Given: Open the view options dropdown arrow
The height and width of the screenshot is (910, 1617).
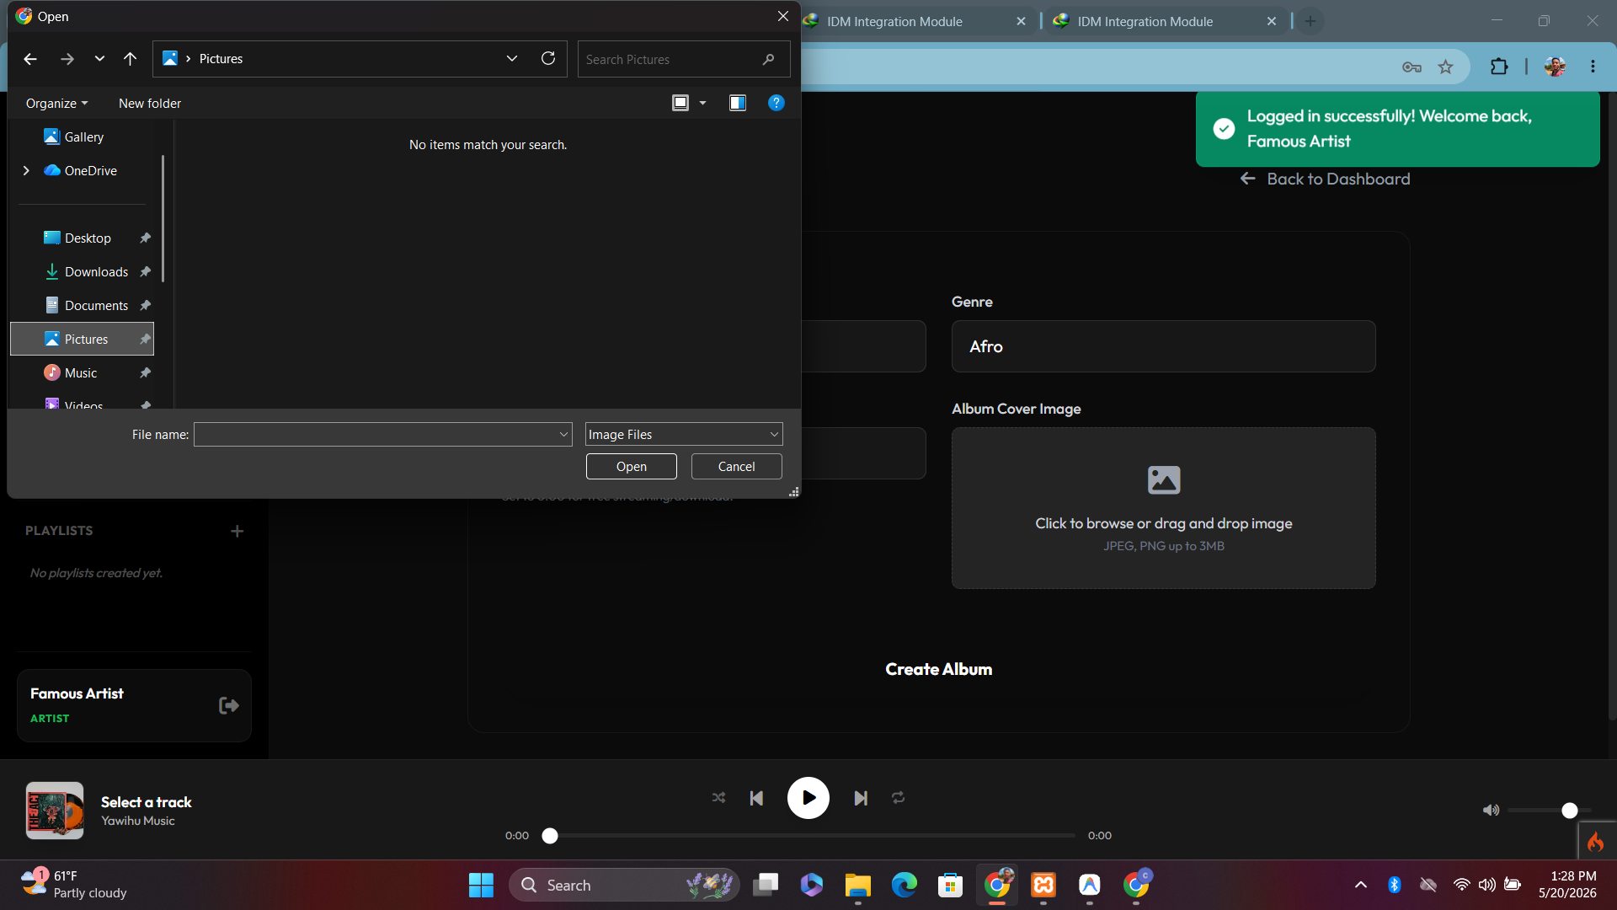Looking at the screenshot, I should pos(702,103).
